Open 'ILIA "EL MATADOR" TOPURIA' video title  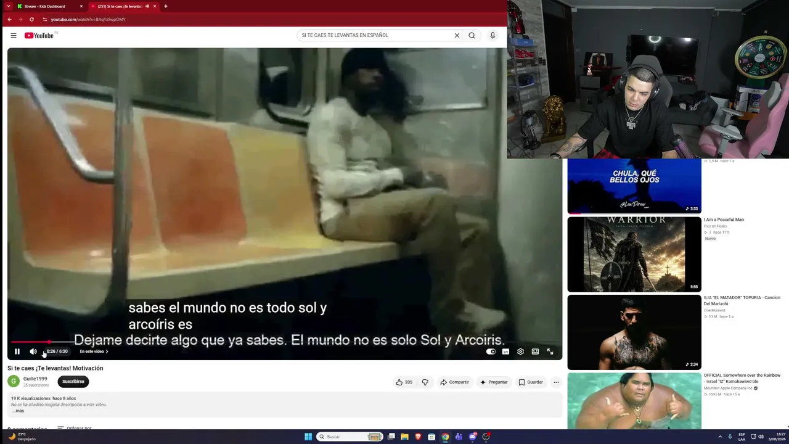742,300
